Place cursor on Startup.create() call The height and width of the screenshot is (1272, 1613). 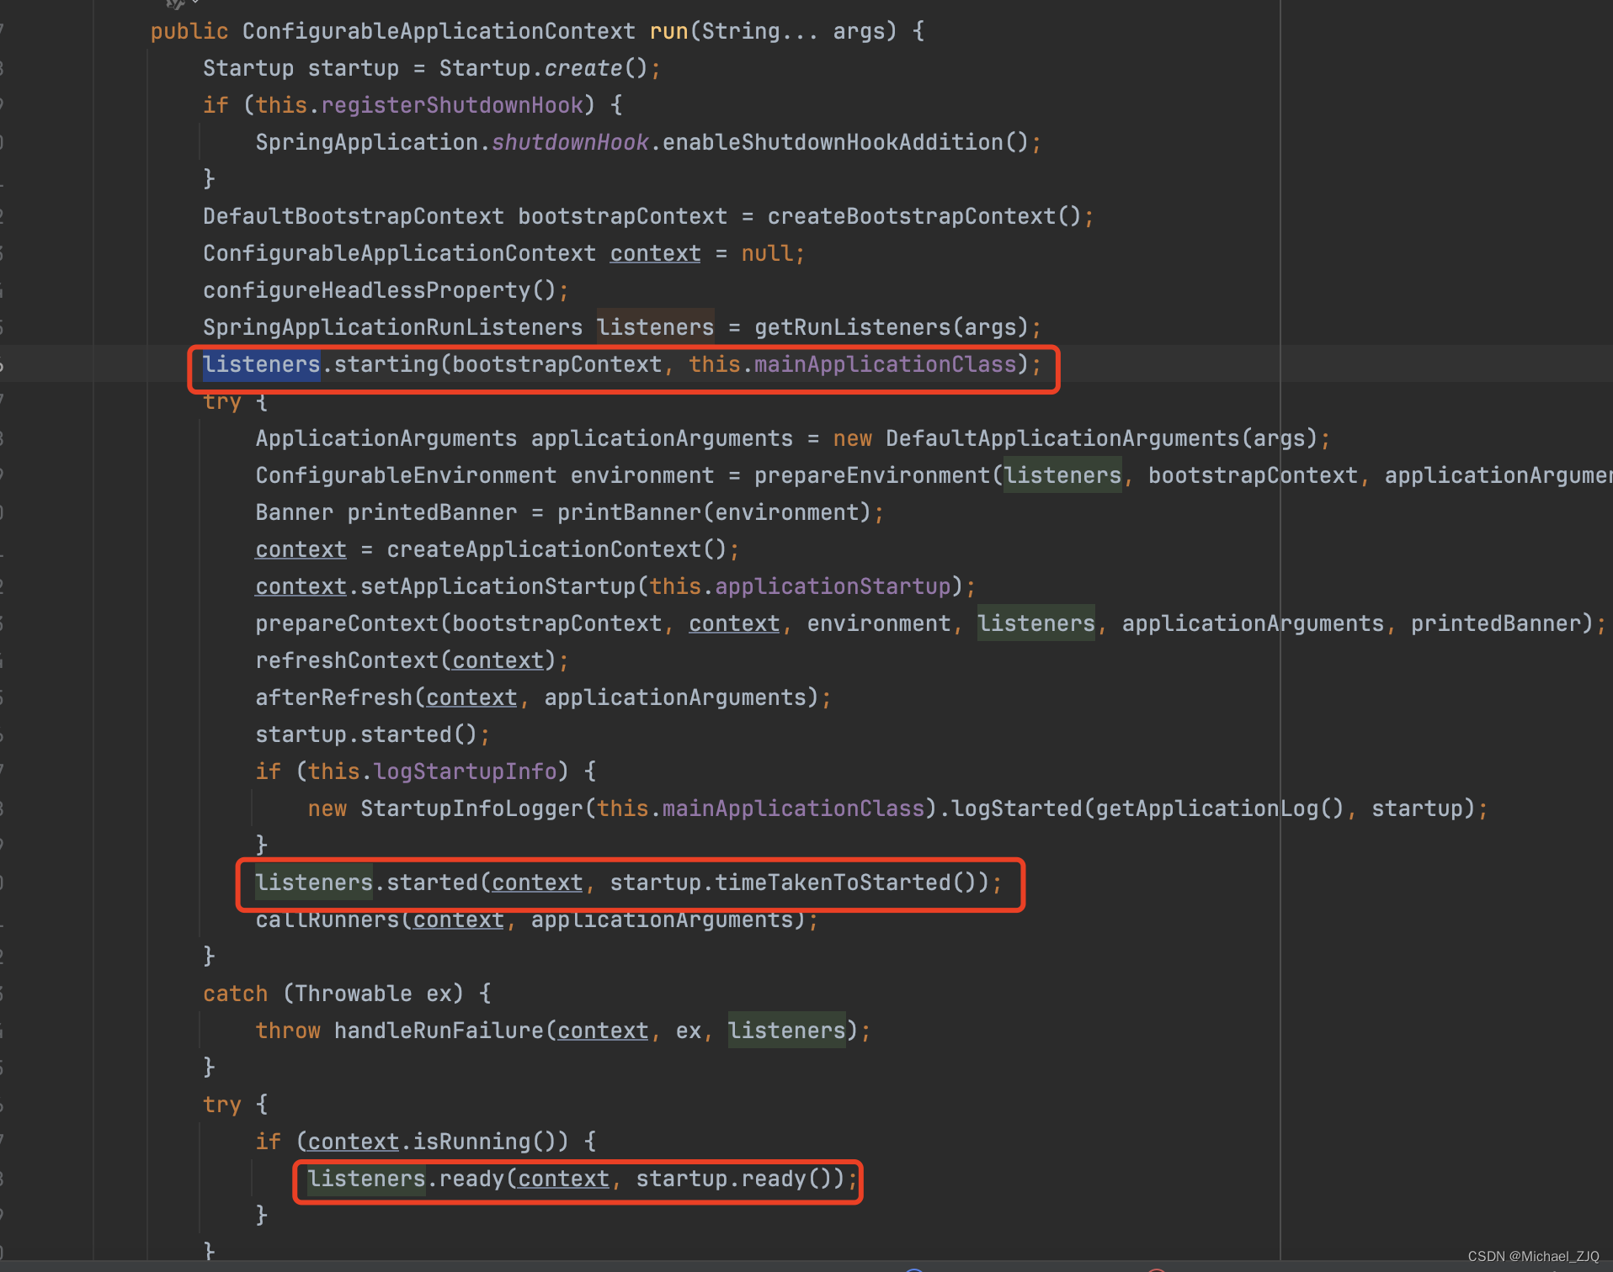(544, 68)
